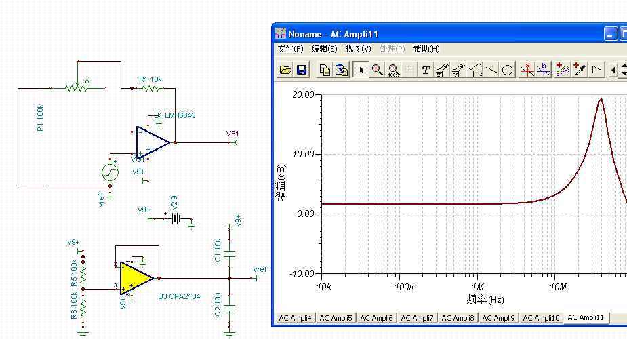Image resolution: width=627 pixels, height=339 pixels.
Task: Click the Save floppy disk icon
Action: pyautogui.click(x=302, y=70)
